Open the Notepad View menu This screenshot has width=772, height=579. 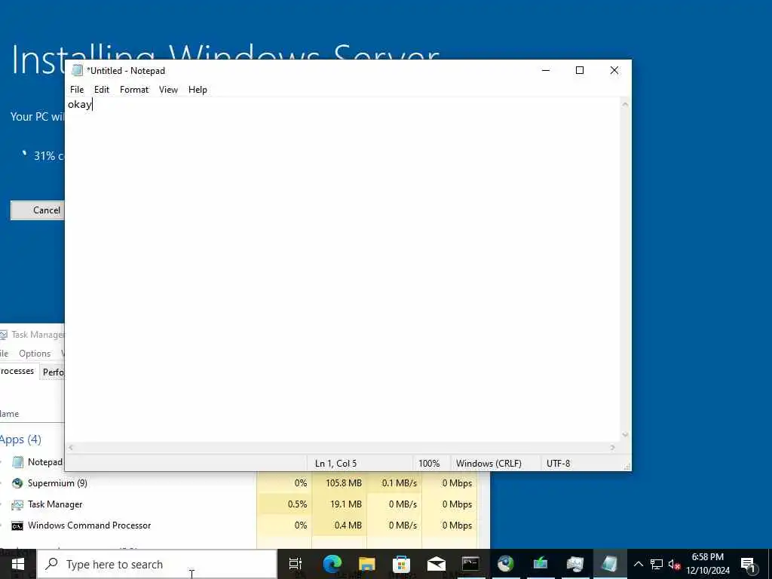coord(168,90)
